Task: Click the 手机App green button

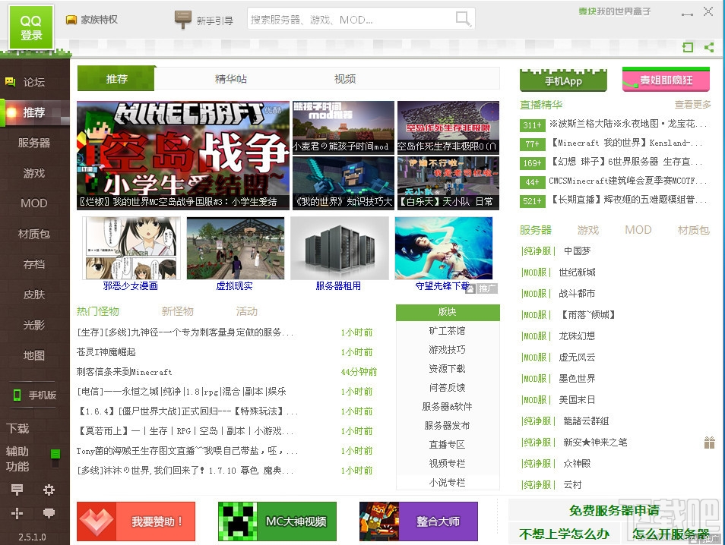Action: pyautogui.click(x=563, y=80)
